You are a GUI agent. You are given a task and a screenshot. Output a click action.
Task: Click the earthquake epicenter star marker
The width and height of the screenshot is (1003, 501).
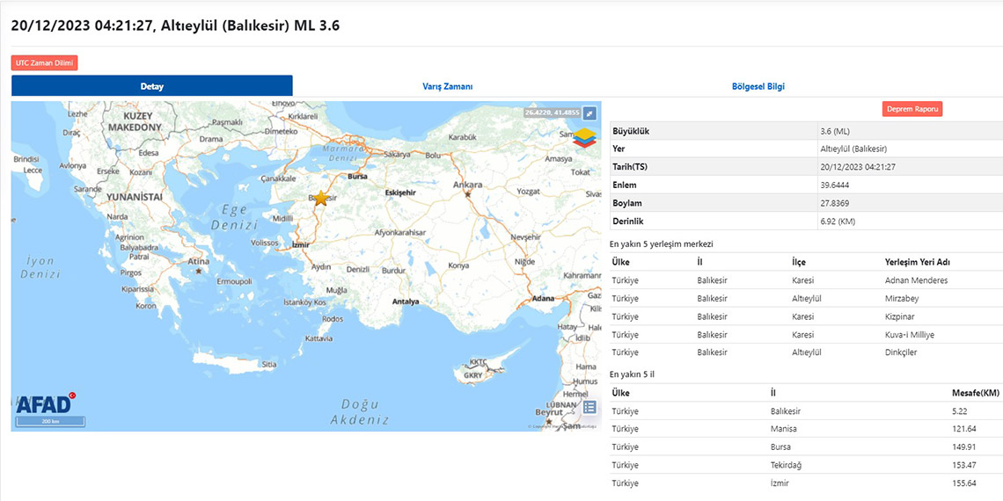point(321,199)
